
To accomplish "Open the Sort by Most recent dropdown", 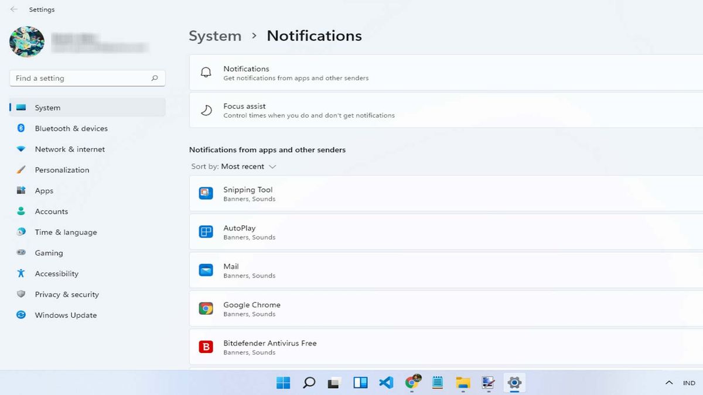I will pos(247,166).
